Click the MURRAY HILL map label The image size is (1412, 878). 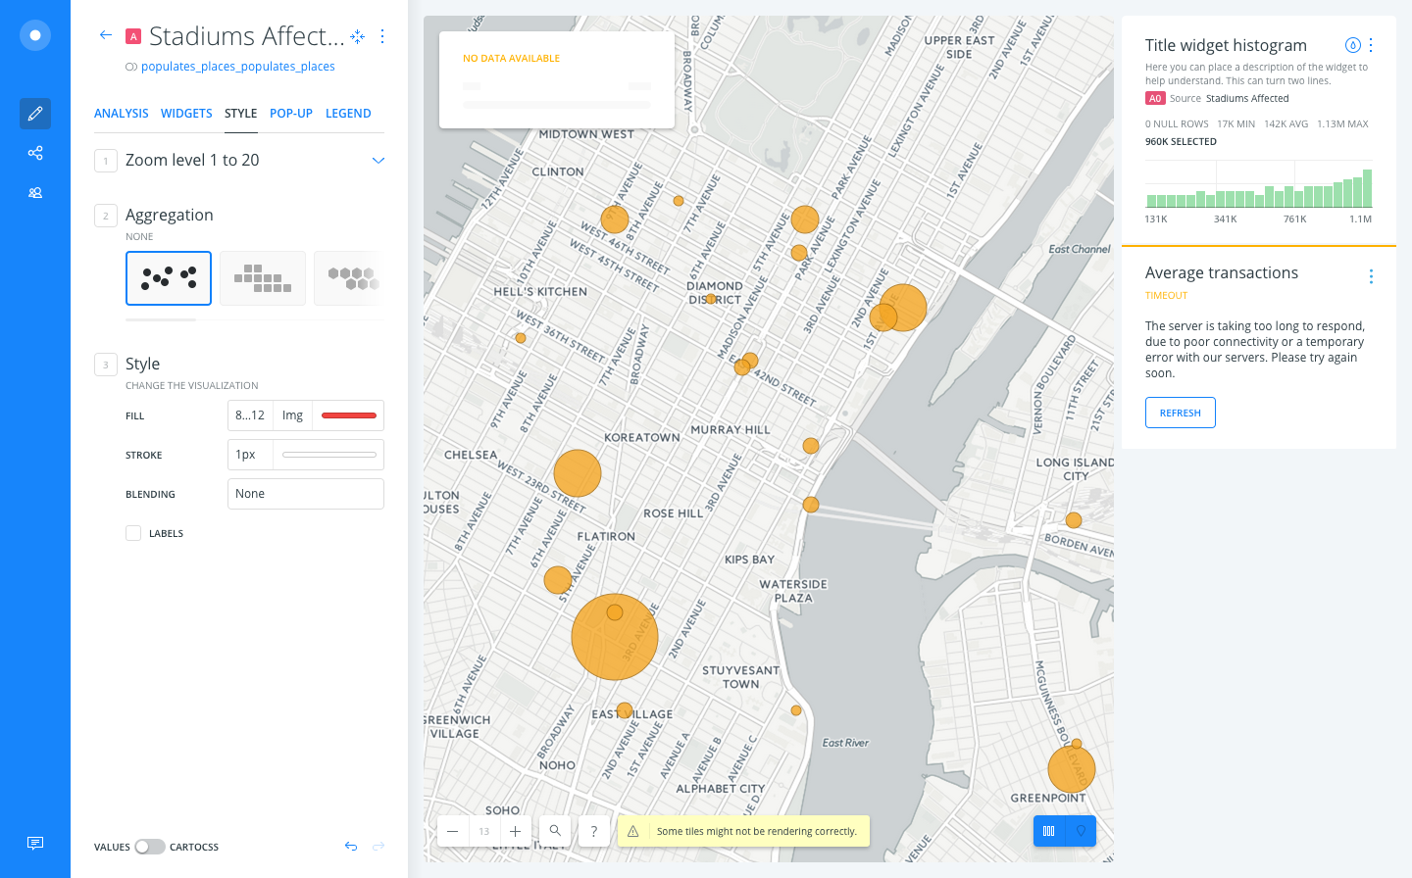tap(731, 430)
